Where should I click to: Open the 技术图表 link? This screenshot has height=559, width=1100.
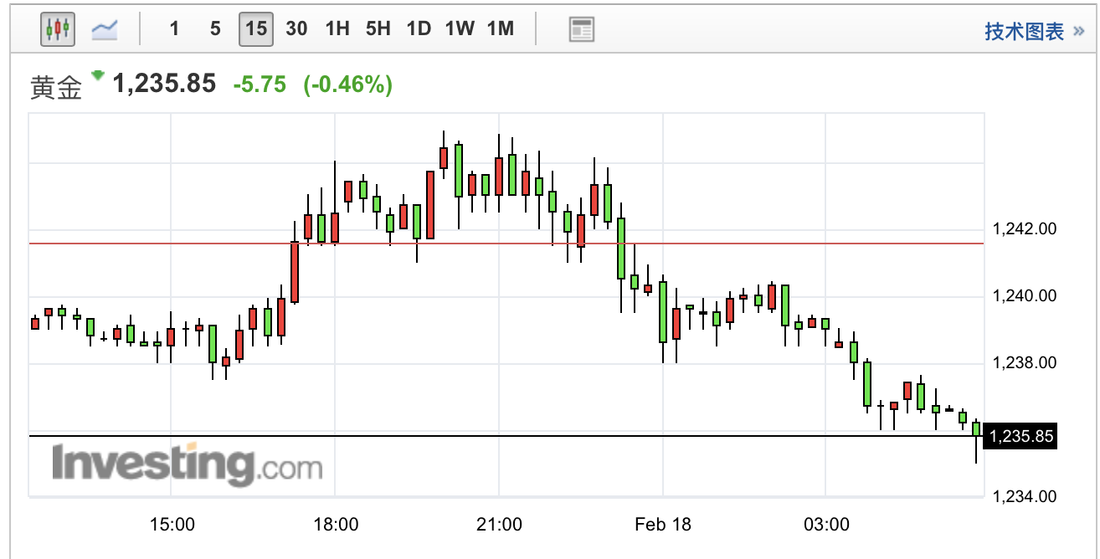1024,32
